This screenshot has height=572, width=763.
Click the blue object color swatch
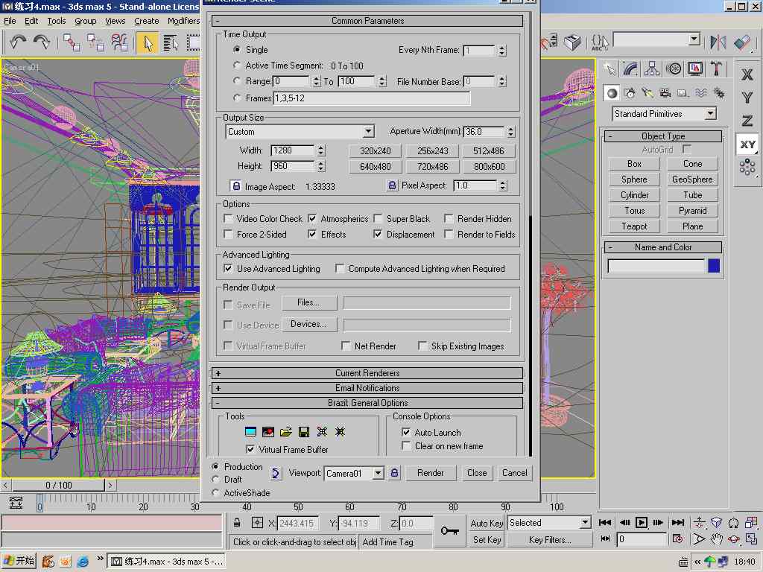714,266
